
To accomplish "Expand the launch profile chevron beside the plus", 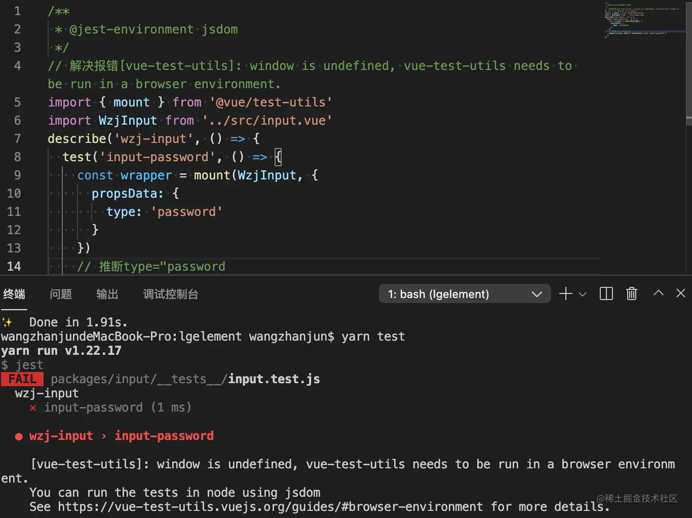I will pyautogui.click(x=583, y=294).
